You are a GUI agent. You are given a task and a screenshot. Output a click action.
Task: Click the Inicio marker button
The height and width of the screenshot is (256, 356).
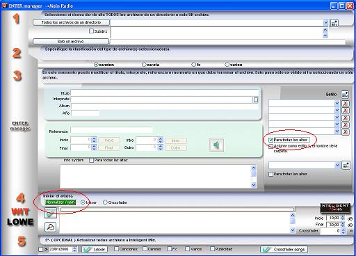pyautogui.click(x=109, y=140)
